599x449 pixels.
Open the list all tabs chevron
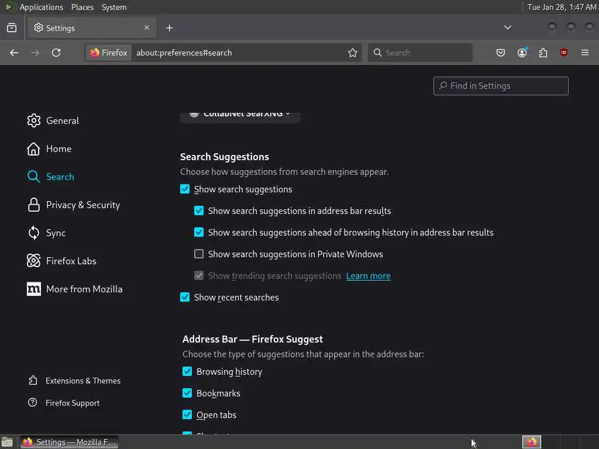[508, 27]
